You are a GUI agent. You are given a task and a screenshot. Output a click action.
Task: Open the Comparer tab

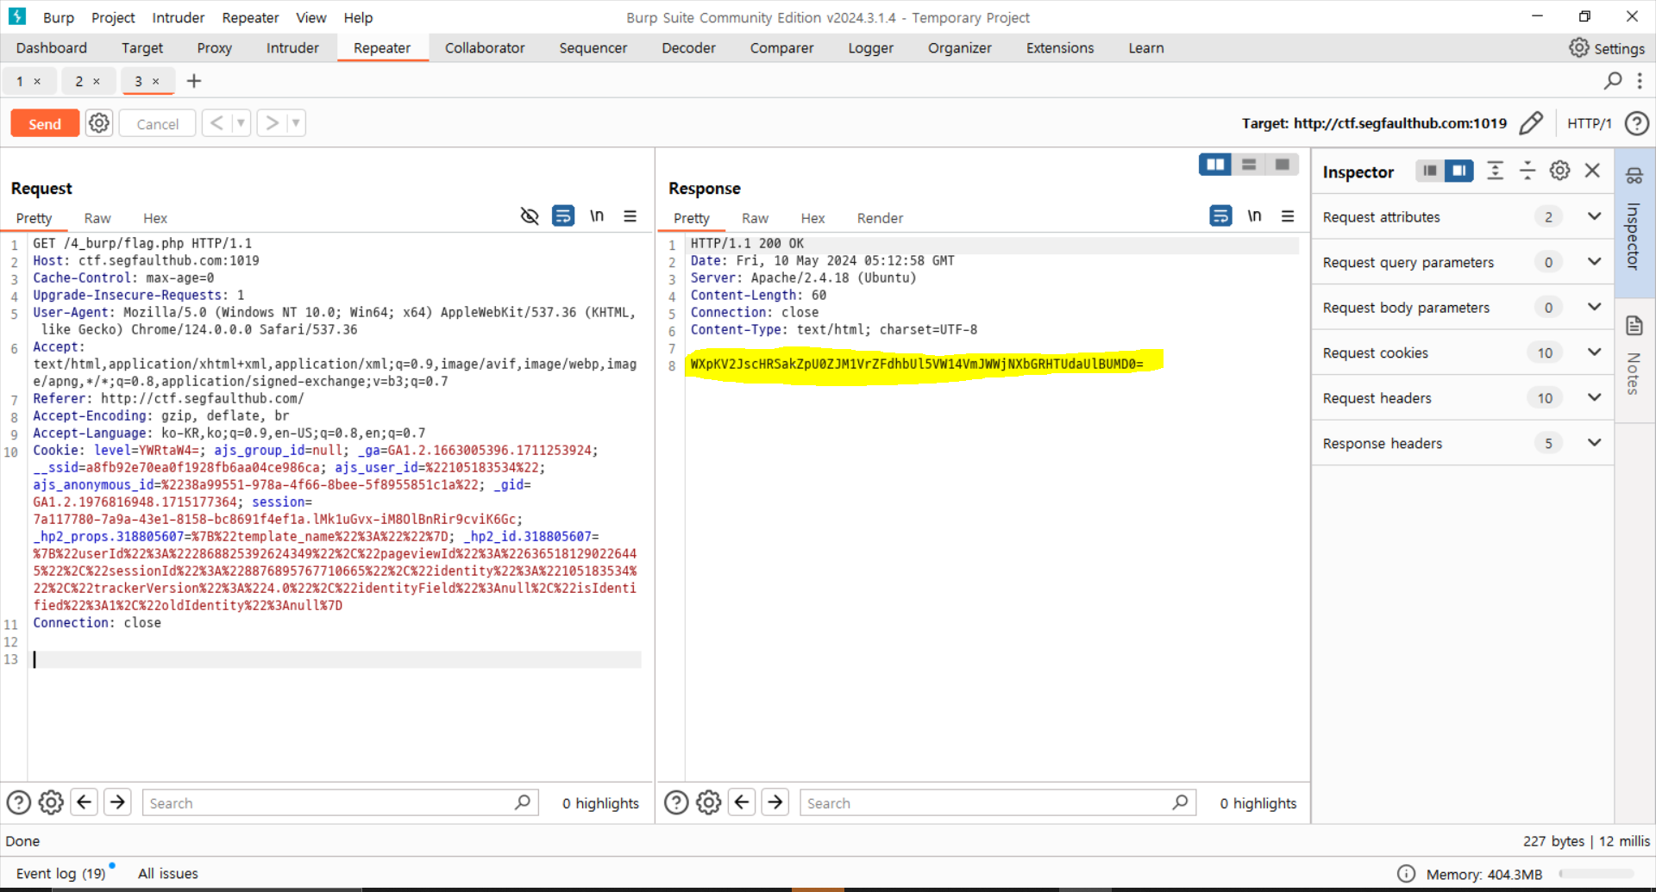pyautogui.click(x=781, y=48)
